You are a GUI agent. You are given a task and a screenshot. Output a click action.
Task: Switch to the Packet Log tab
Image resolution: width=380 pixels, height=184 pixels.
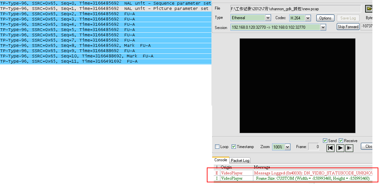(x=240, y=160)
